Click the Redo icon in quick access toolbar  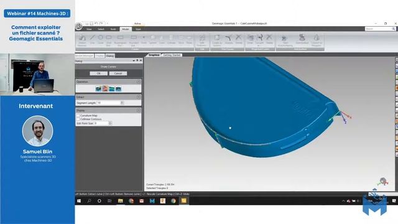pos(101,24)
